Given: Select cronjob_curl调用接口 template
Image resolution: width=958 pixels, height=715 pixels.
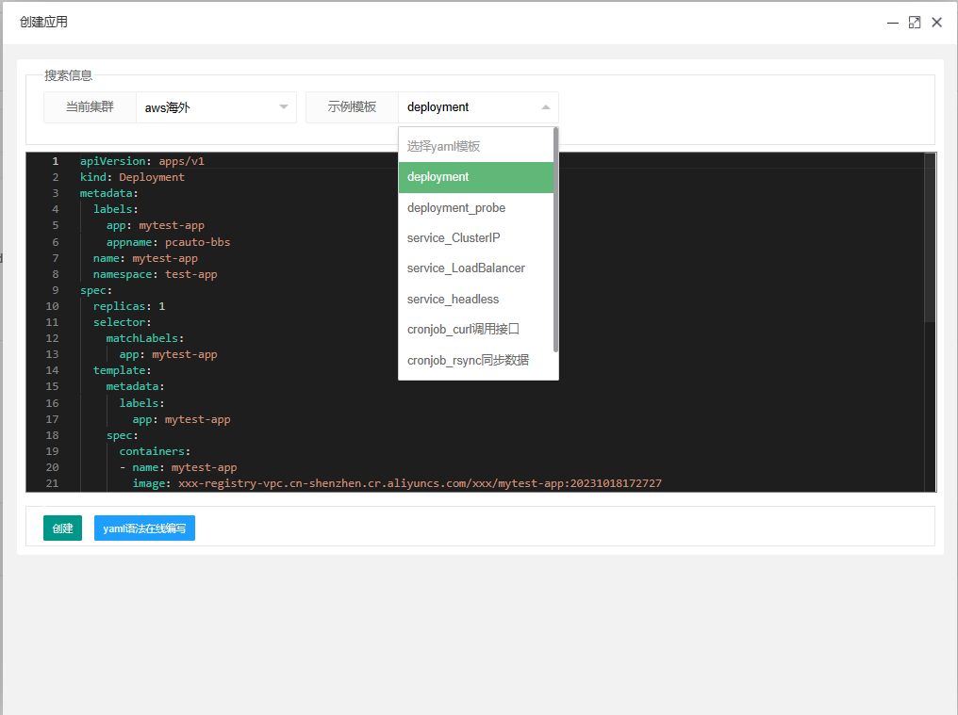Looking at the screenshot, I should [476, 330].
